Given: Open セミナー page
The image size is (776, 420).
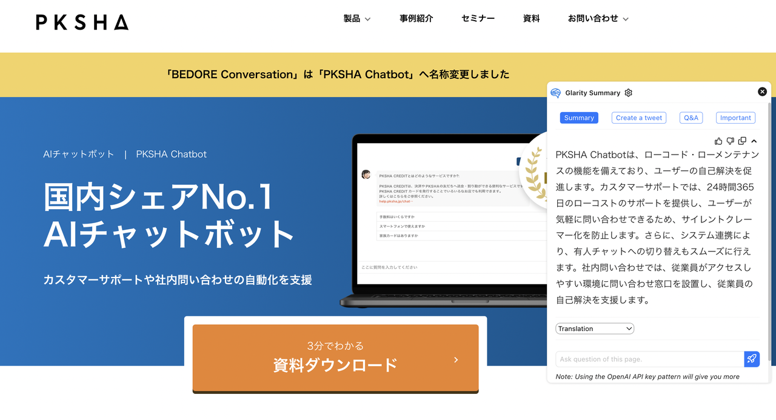Looking at the screenshot, I should click(x=478, y=19).
